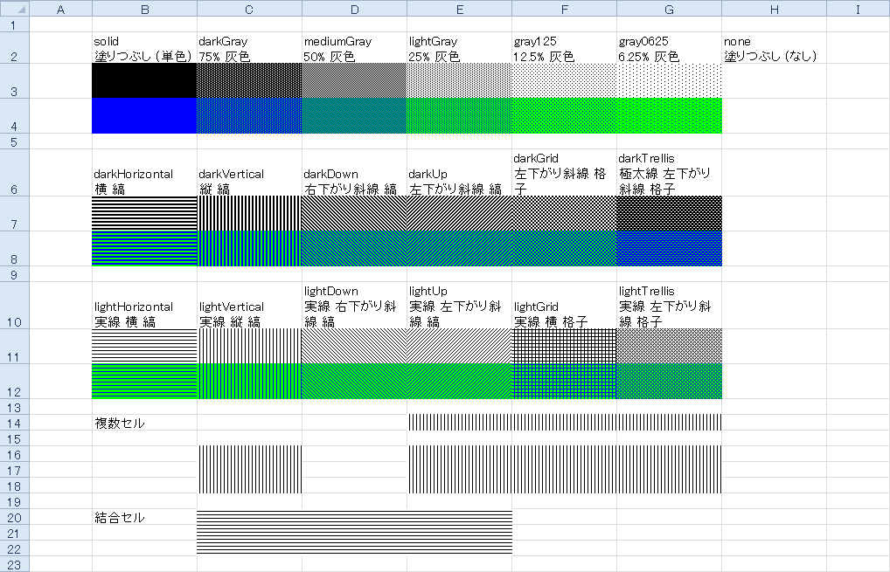Select the mediumGray label cell
890x572 pixels.
[x=354, y=49]
